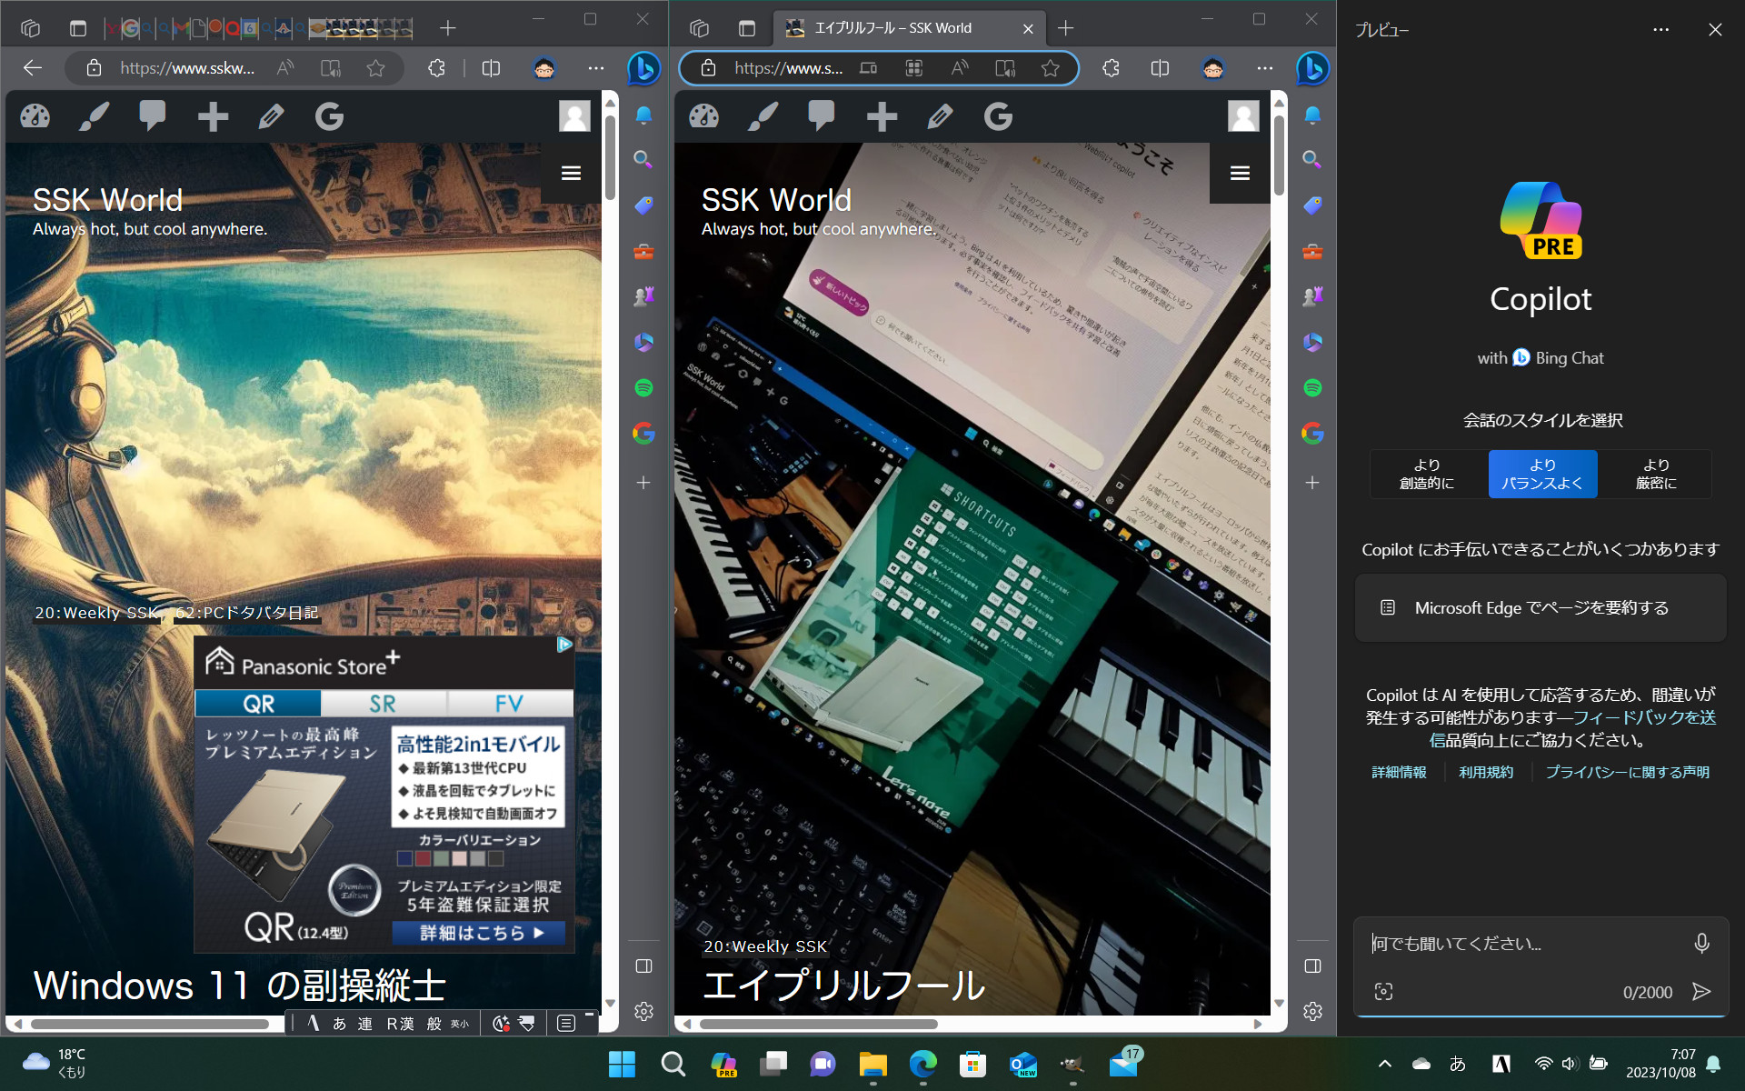Open user avatar in left window admin bar
The height and width of the screenshot is (1091, 1745).
[574, 116]
